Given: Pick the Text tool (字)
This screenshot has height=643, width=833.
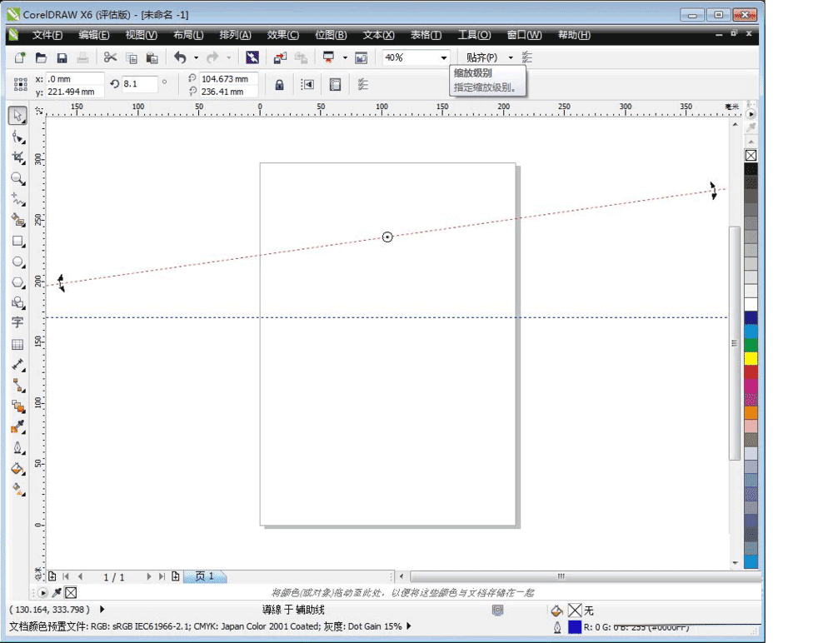Looking at the screenshot, I should point(17,323).
